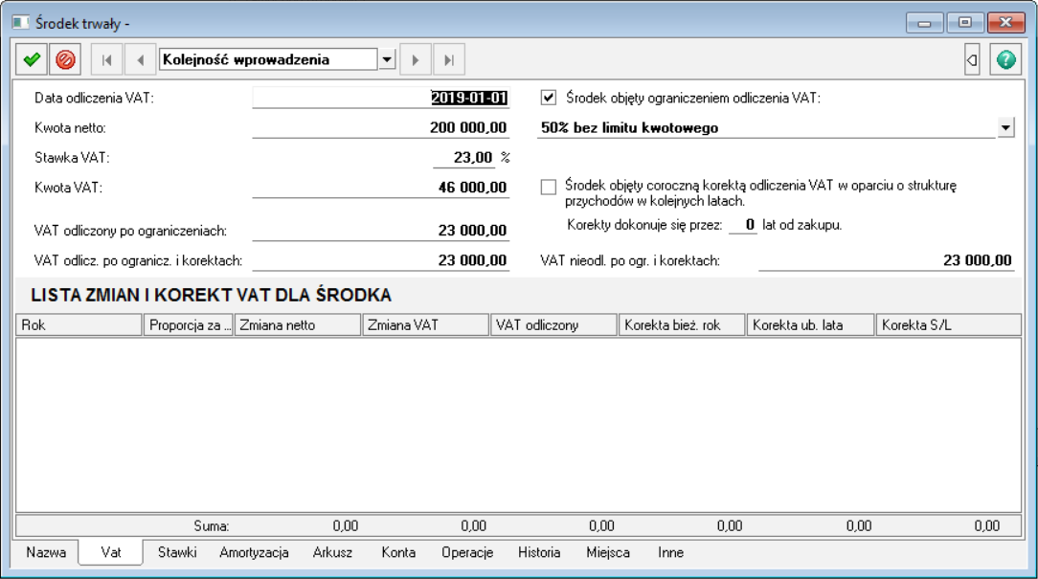
Task: Open the Nazwa tab
Action: click(x=46, y=552)
